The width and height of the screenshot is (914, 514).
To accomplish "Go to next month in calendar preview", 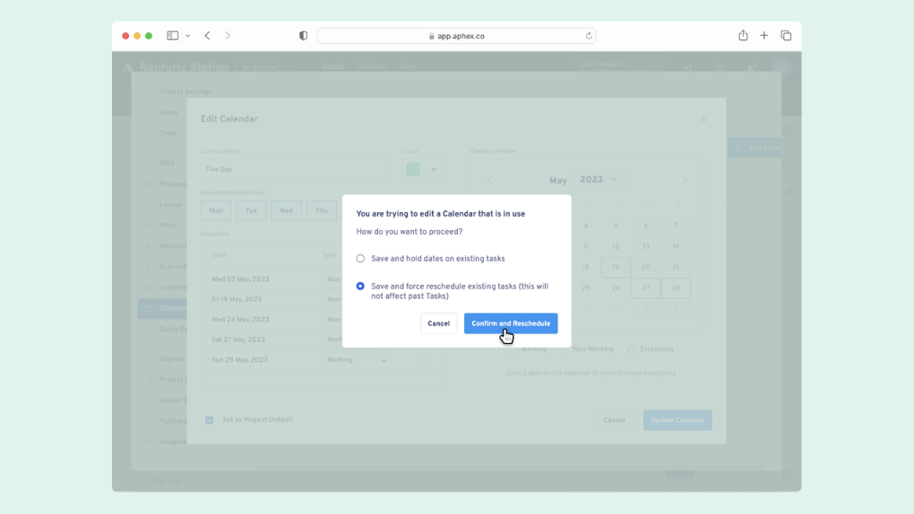I will [685, 180].
